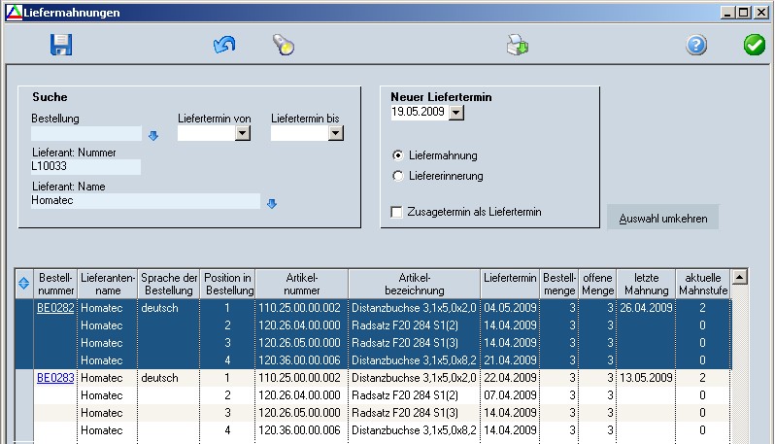Open order link BE0282
This screenshot has height=444, width=775.
[55, 308]
